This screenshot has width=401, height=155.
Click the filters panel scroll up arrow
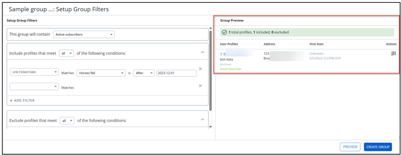(210, 28)
